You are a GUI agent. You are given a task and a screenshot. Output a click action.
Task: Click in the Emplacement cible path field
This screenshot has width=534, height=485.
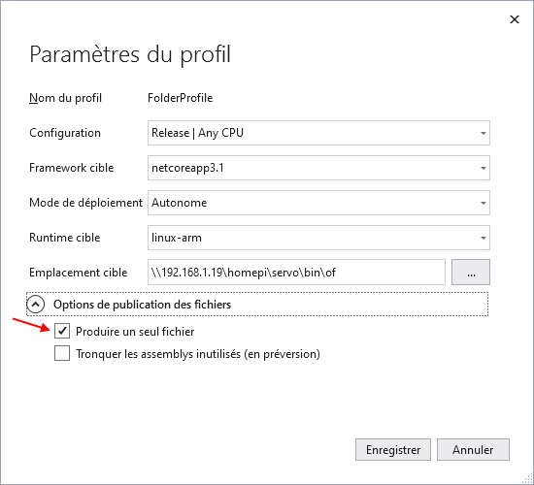point(296,273)
